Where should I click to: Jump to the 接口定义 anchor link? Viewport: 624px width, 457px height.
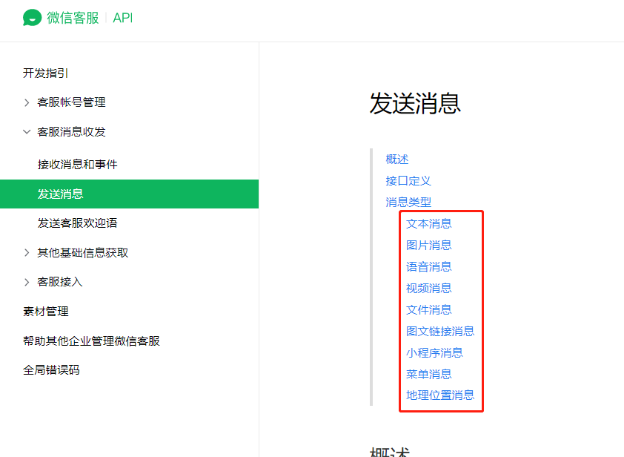click(x=408, y=181)
